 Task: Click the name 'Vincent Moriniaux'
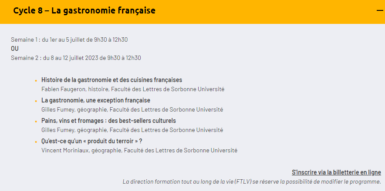(x=65, y=150)
